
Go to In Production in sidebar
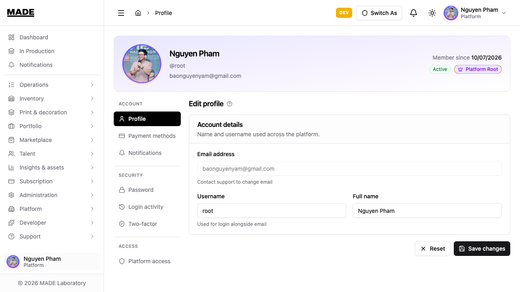[52, 51]
